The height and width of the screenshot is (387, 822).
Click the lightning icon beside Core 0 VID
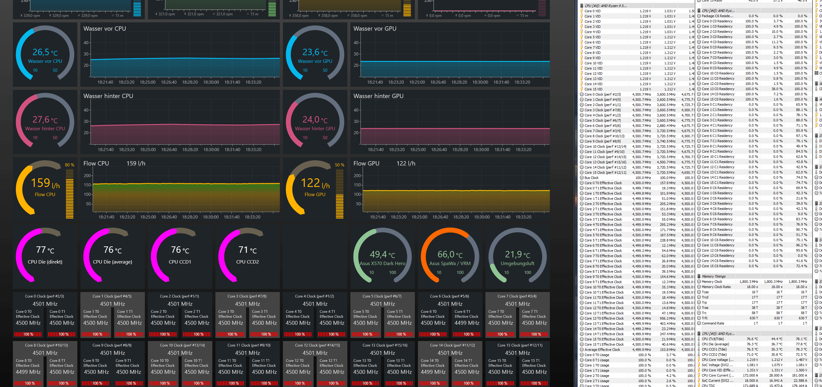pos(582,11)
